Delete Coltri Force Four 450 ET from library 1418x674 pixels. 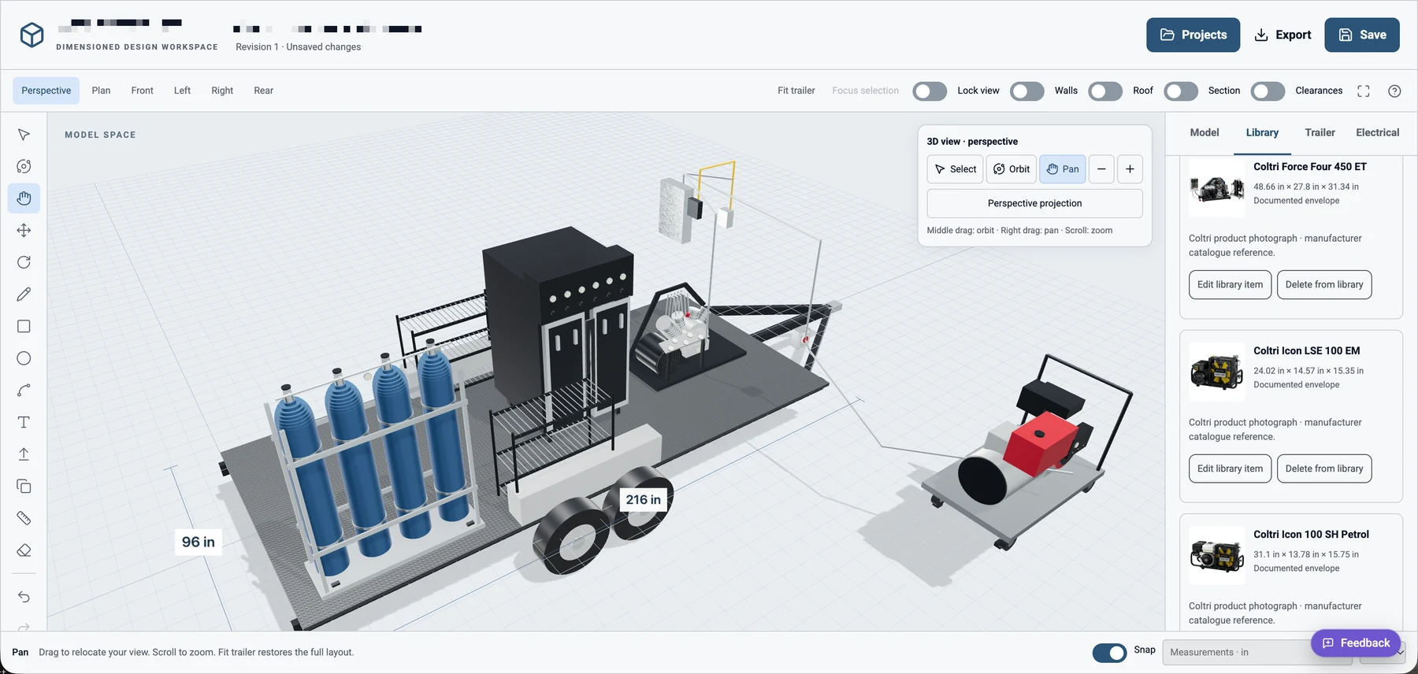[1324, 284]
